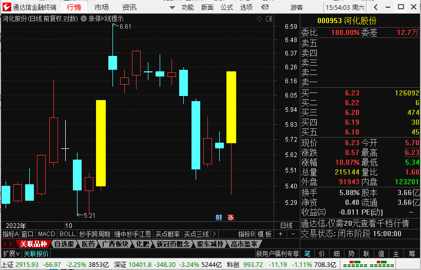
Task: Expand the 扩展 dropdown
Action: pyautogui.click(x=11, y=254)
